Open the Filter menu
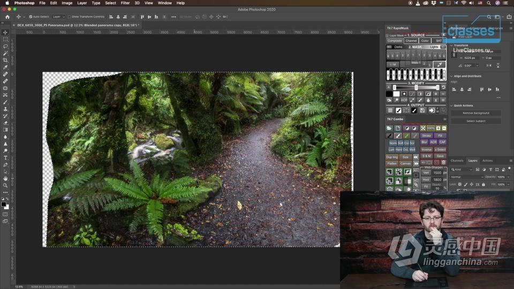 [x=125, y=3]
